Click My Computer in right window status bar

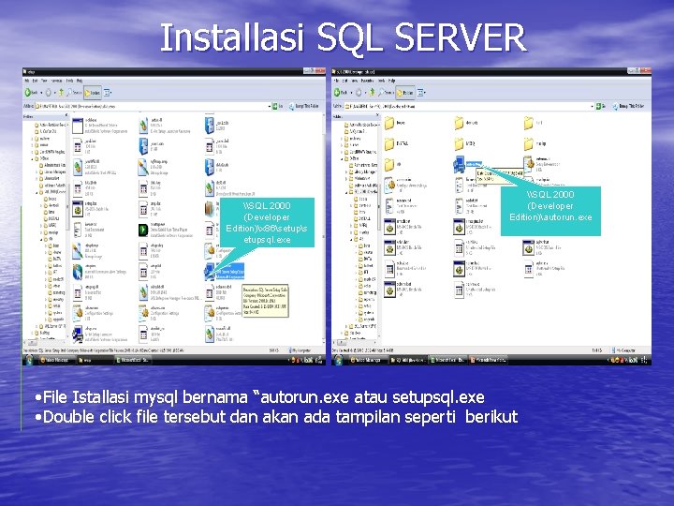624,350
